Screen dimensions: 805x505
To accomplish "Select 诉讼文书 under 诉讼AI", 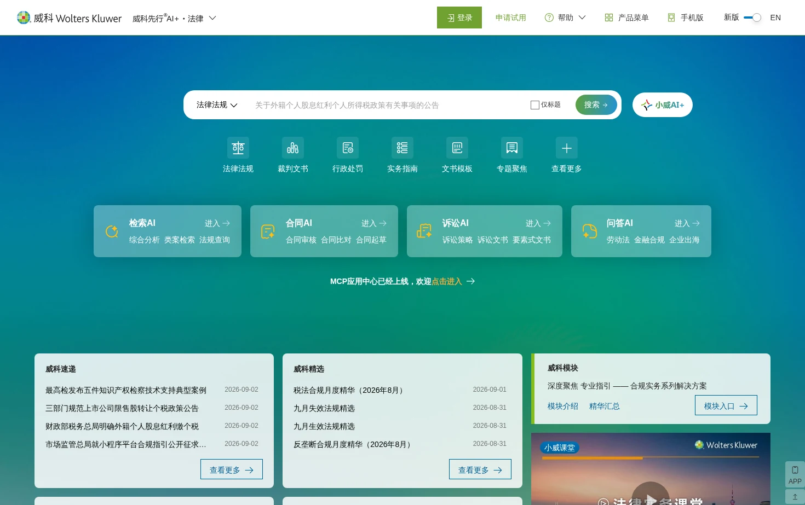I will (493, 240).
